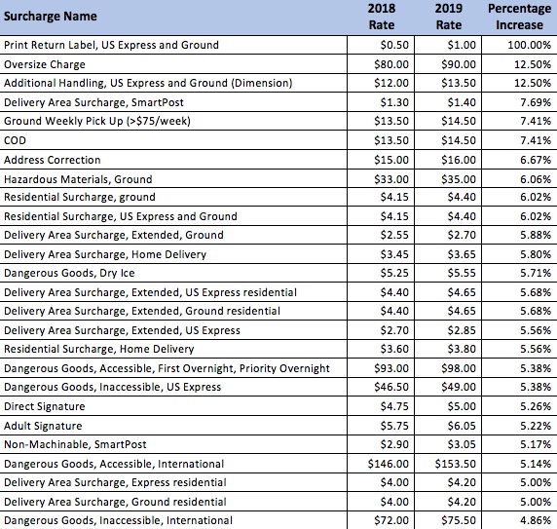Select the $93.00 rate cell
Screen dimensions: 557x529
pyautogui.click(x=381, y=368)
